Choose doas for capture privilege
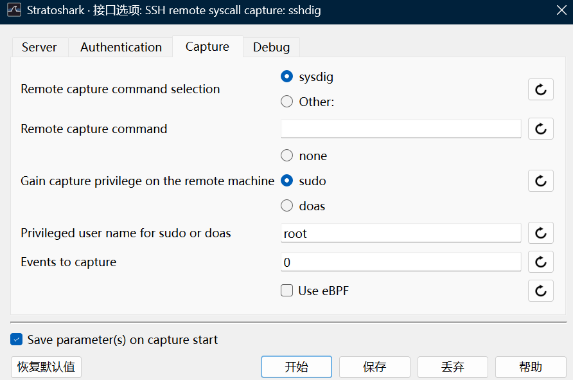Viewport: 573px width, 380px height. 287,206
